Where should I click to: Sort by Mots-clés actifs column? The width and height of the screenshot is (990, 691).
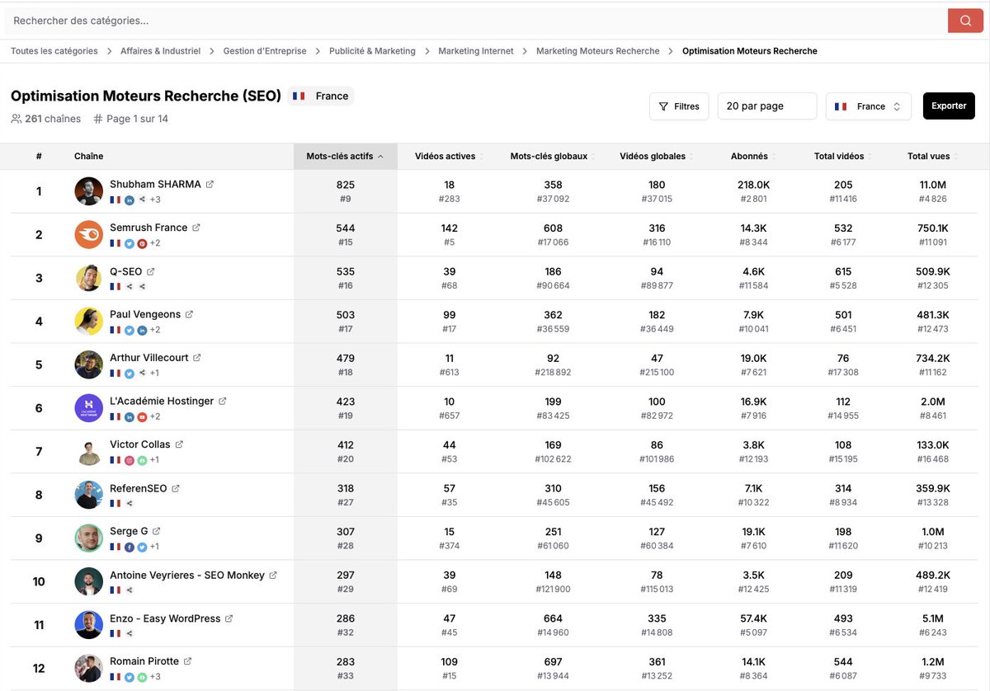tap(345, 157)
